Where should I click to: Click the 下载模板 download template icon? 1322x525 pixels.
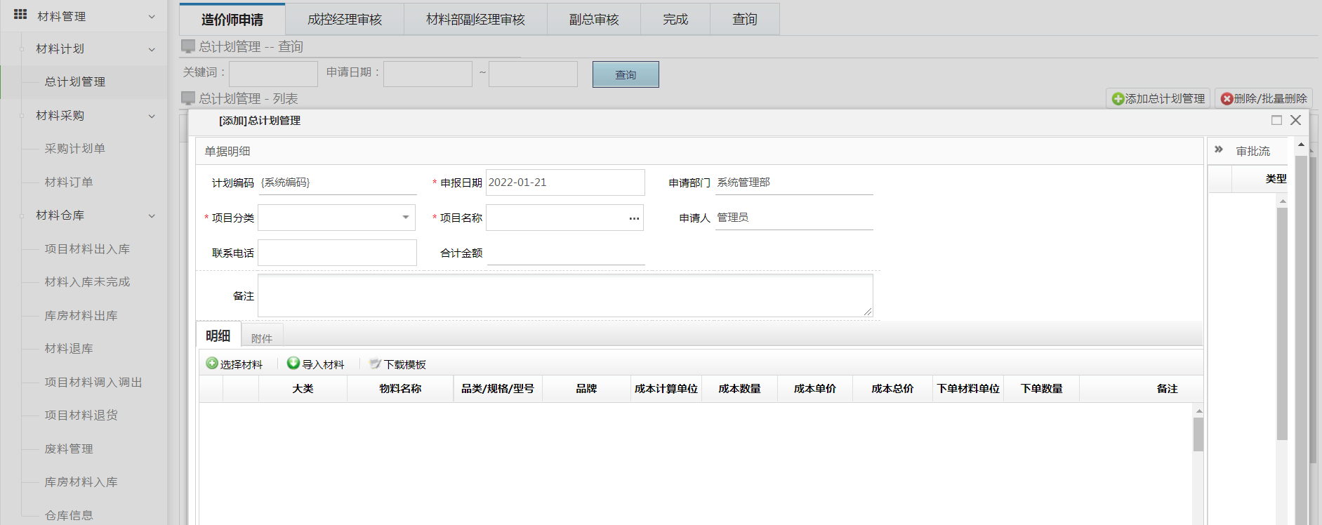click(376, 364)
